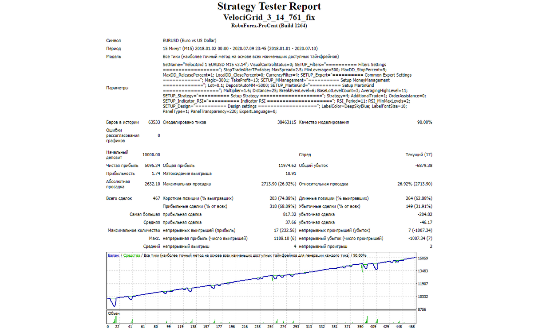542x332 pixels.
Task: Click the 'Баров в истории' label
Action: pos(122,122)
